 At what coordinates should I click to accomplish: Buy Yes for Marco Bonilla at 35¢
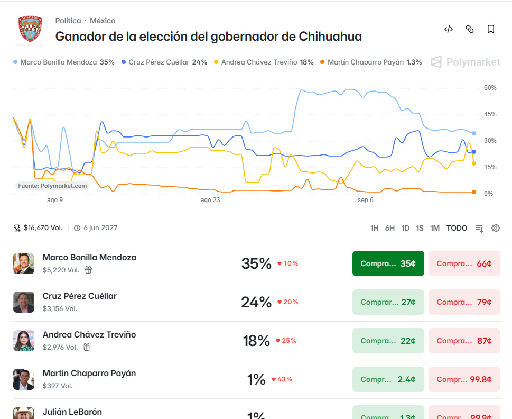[388, 263]
